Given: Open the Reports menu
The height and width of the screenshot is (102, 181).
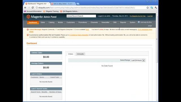Looking at the screenshot, I should coord(123,22).
